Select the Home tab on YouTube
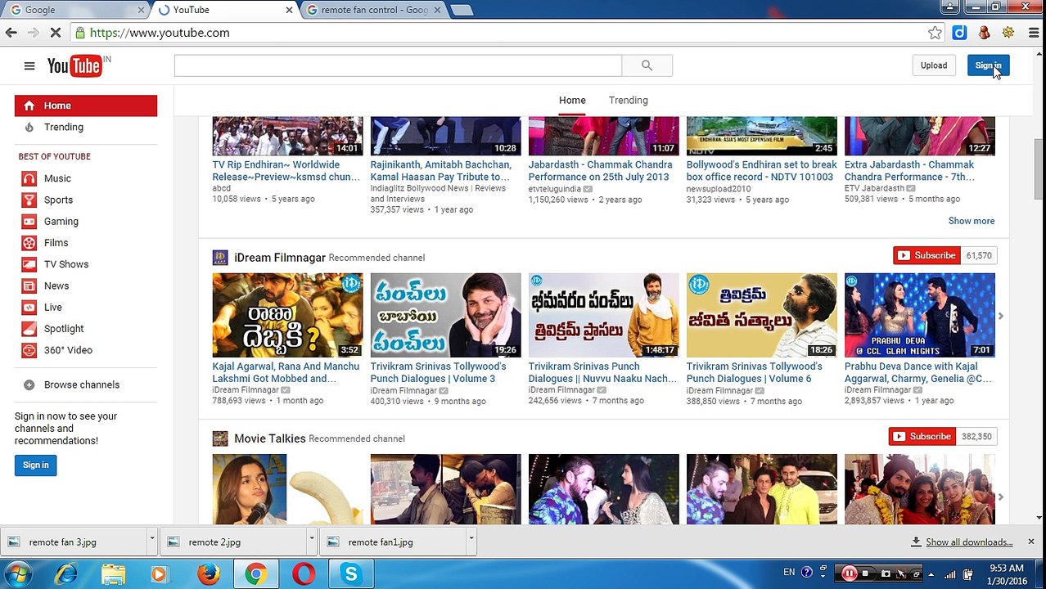 [x=572, y=101]
